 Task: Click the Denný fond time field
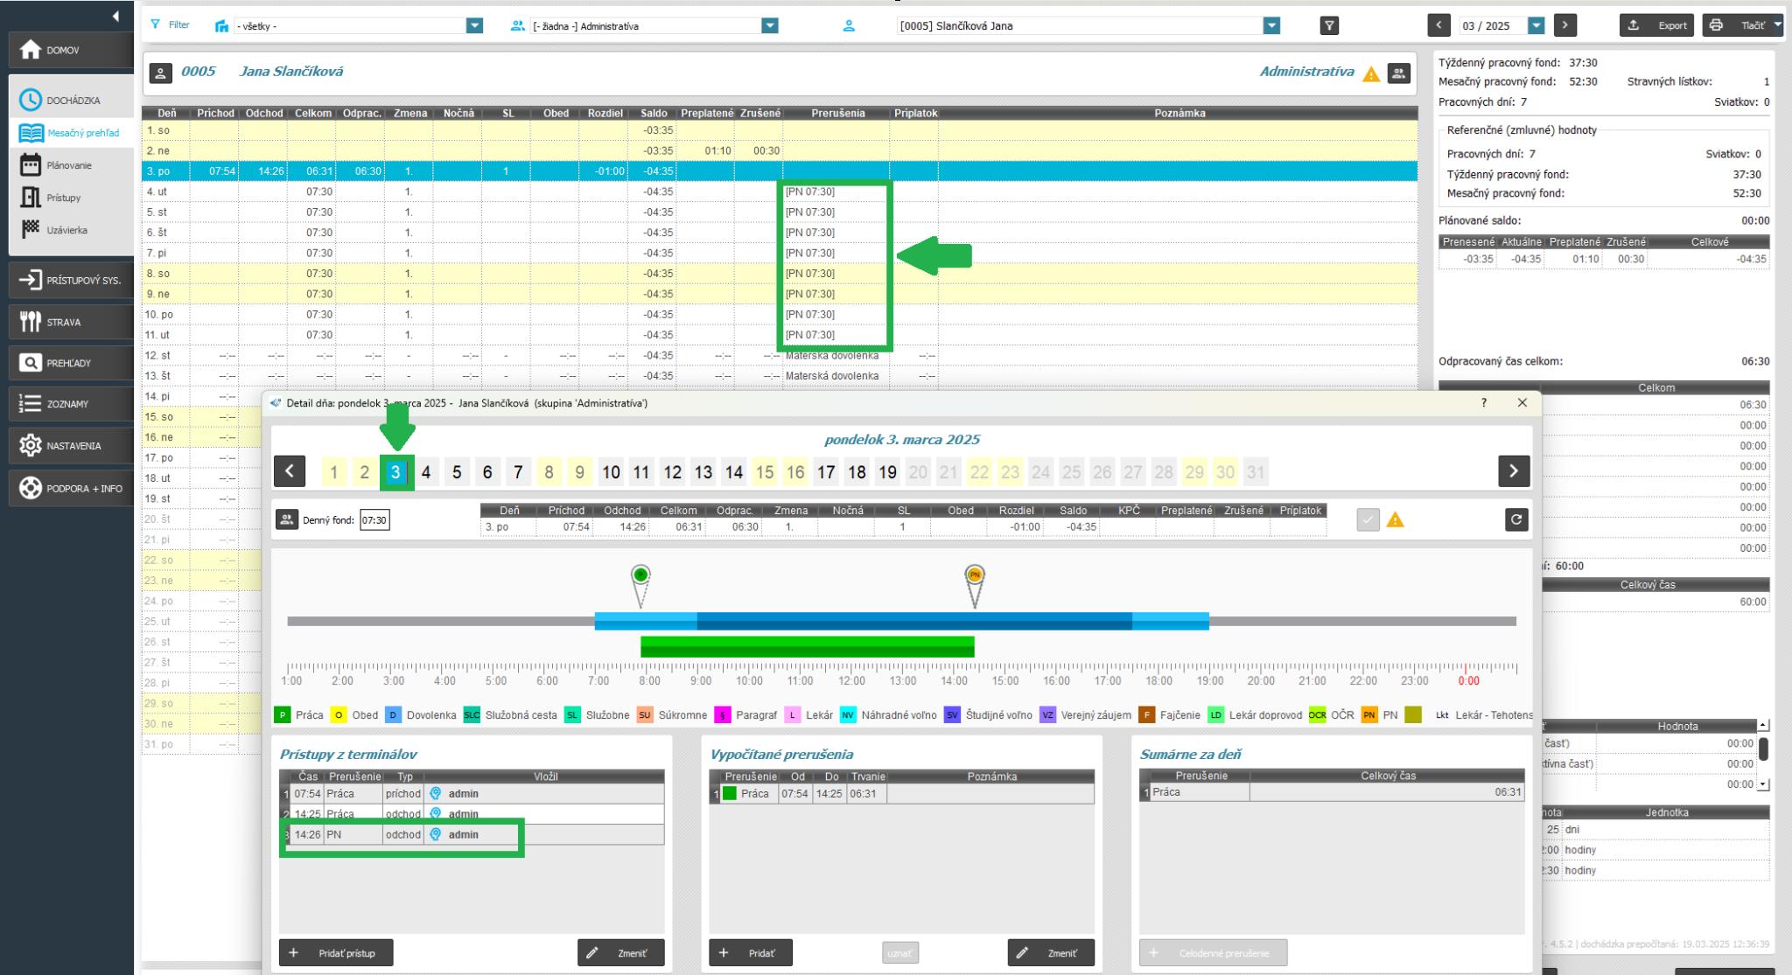(x=374, y=520)
